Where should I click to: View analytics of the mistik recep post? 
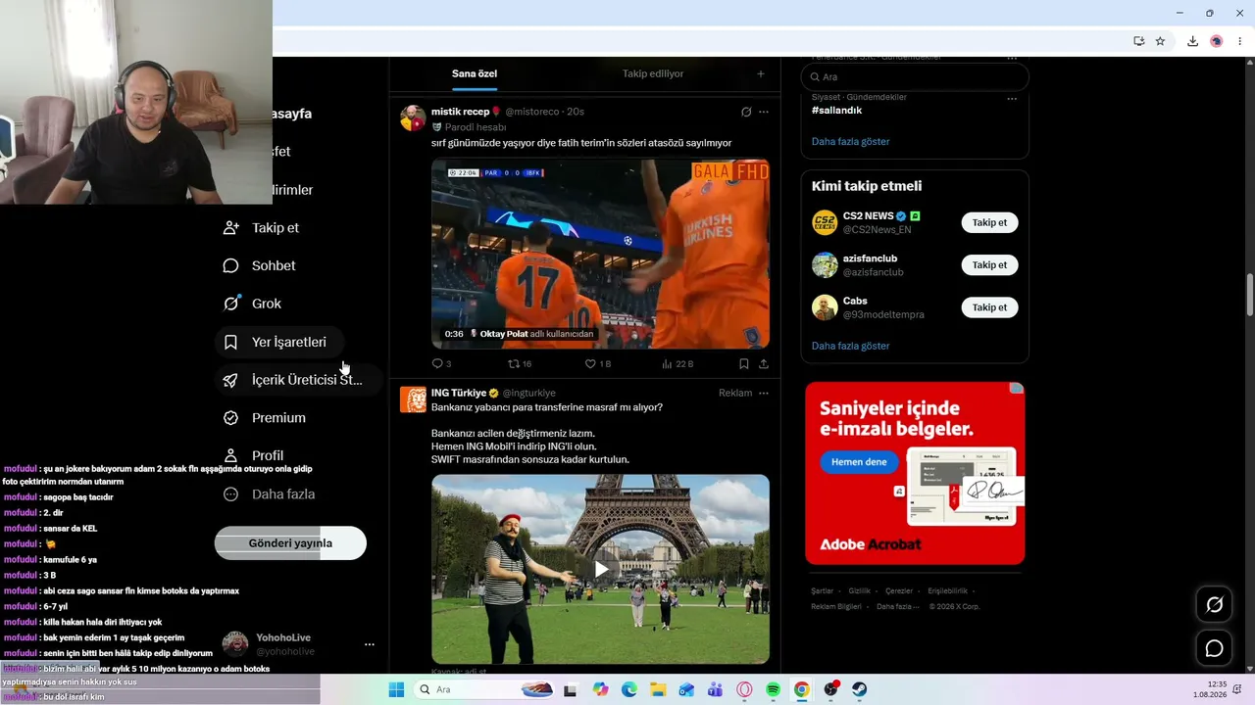tap(678, 363)
